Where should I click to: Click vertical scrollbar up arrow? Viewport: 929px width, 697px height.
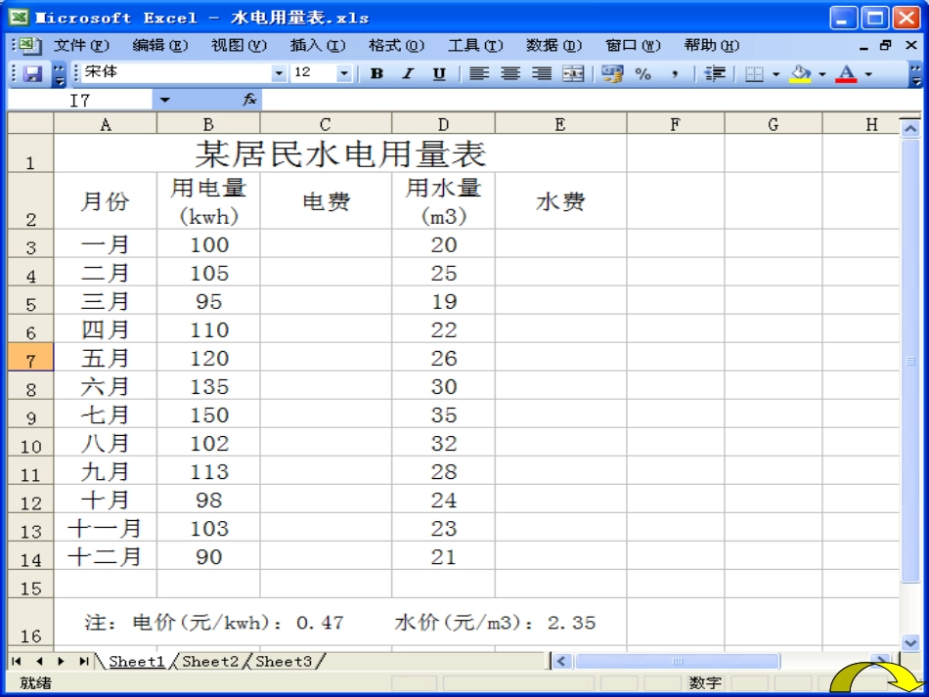[x=910, y=128]
